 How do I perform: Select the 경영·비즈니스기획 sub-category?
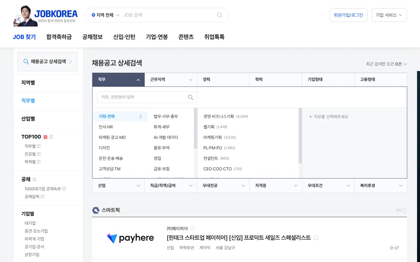(225, 116)
